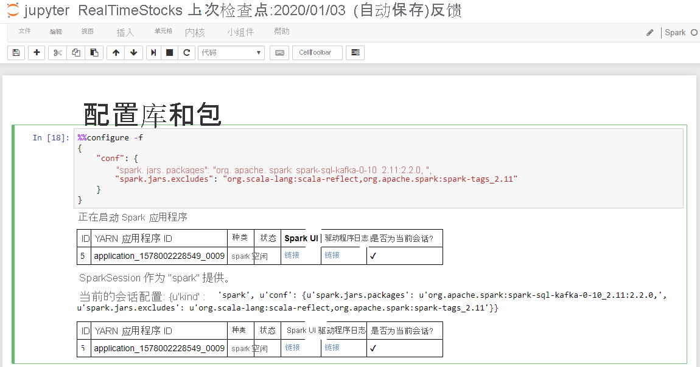Screen dimensions: 700x367
Task: Run the cell with the run icon
Action: [x=153, y=52]
